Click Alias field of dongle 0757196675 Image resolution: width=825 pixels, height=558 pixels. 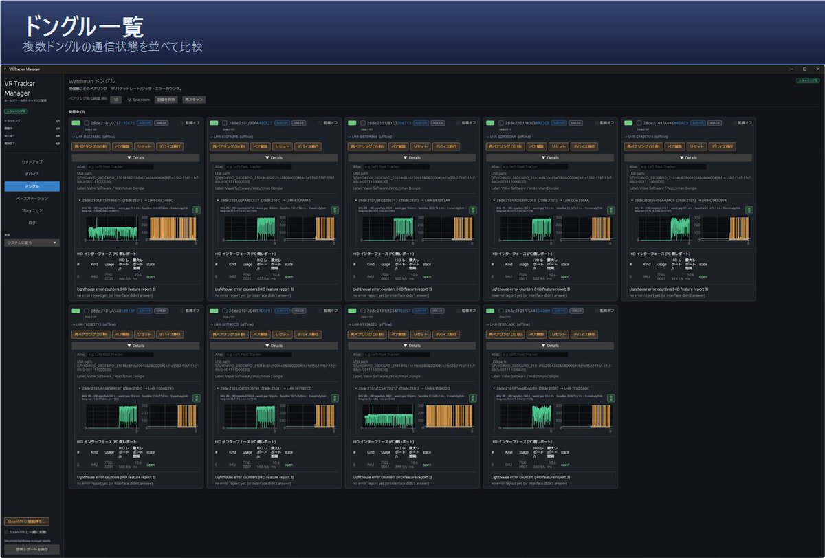[x=120, y=166]
